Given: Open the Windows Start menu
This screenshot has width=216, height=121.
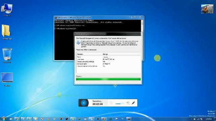Looking at the screenshot, I should [x=3, y=119].
